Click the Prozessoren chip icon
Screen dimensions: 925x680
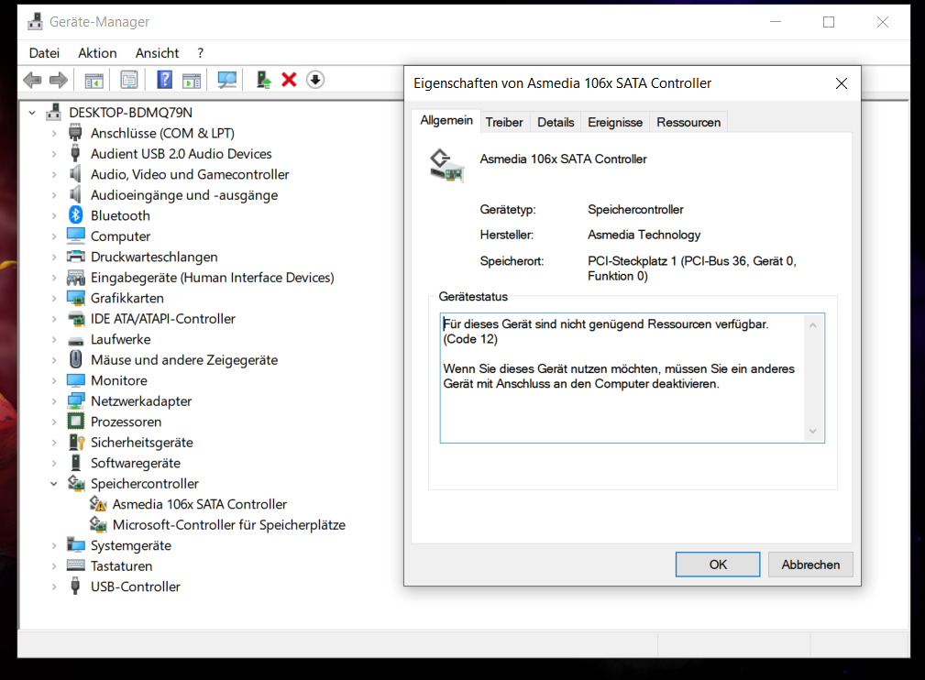click(x=75, y=422)
